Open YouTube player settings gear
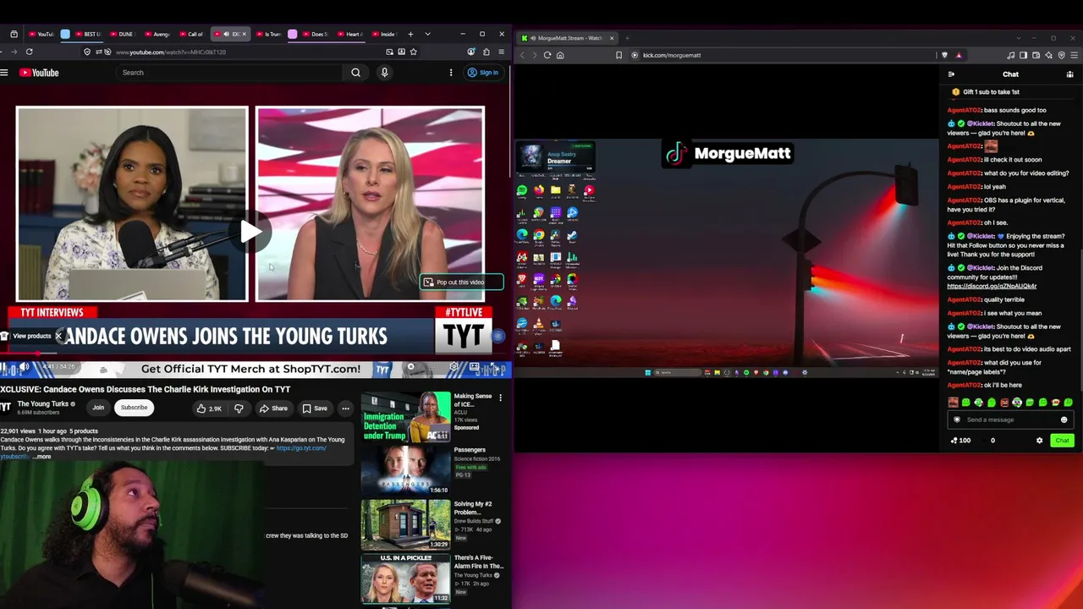The height and width of the screenshot is (609, 1083). pos(454,368)
